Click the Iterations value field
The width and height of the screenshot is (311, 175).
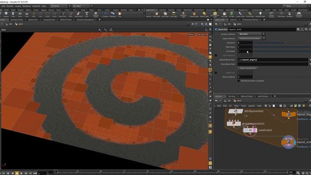245,43
